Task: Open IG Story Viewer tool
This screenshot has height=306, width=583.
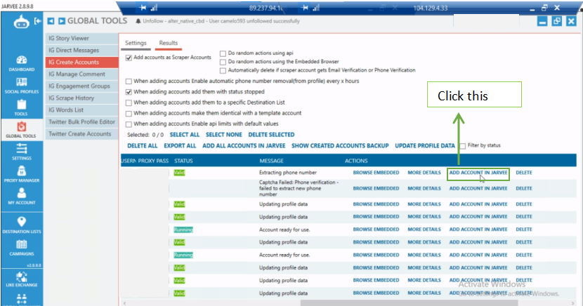Action: 81,38
